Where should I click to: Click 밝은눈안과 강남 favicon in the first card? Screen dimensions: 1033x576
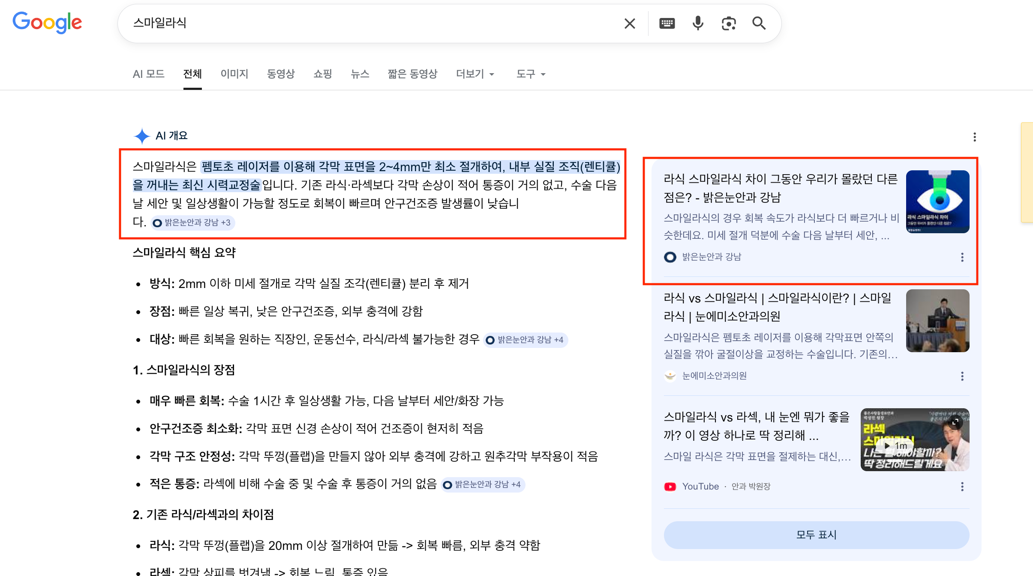point(670,257)
